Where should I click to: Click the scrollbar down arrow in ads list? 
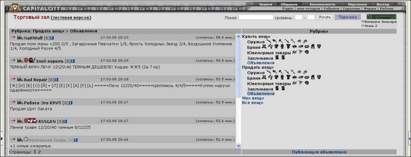[x=238, y=146]
